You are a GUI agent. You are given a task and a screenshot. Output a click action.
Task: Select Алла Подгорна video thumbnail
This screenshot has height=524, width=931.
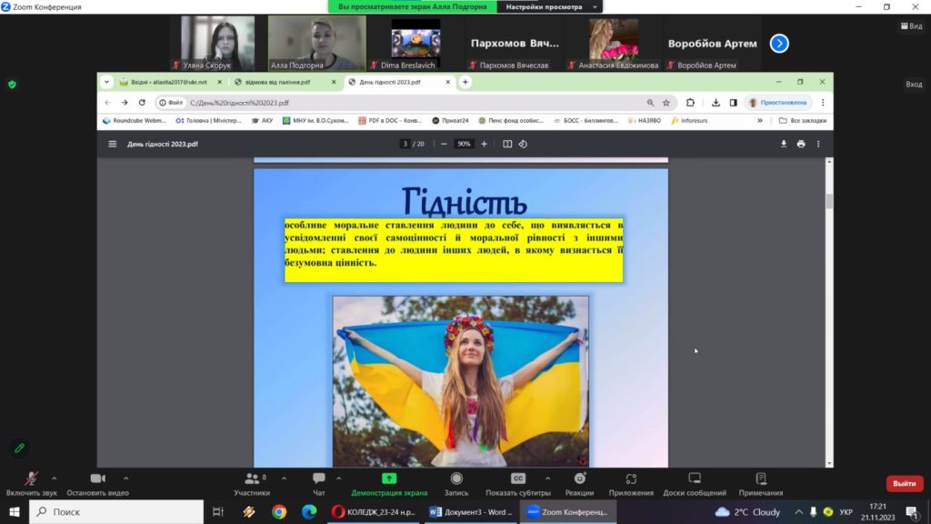pyautogui.click(x=317, y=43)
